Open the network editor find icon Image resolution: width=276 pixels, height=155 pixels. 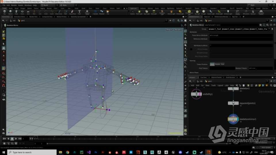271,86
